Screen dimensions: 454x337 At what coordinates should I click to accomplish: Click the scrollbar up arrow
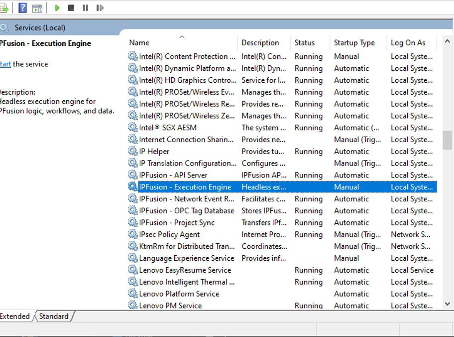pyautogui.click(x=448, y=42)
